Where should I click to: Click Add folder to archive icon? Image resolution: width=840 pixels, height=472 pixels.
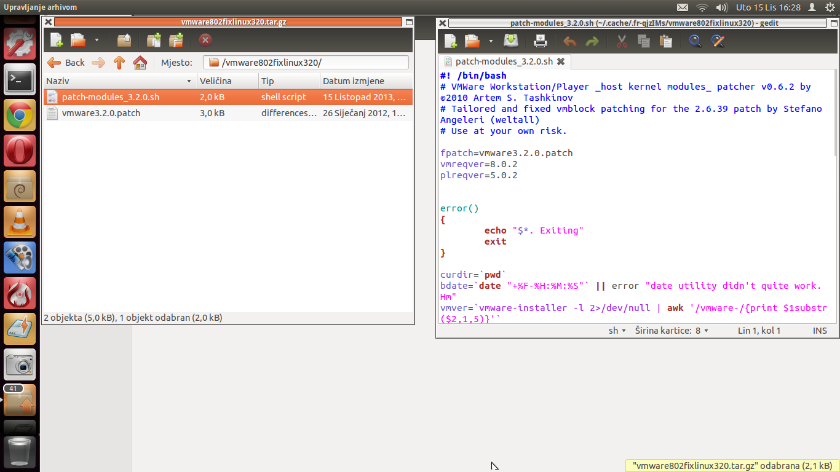(176, 41)
